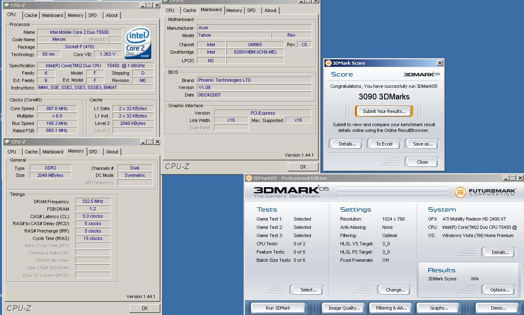Screen dimensions: 524x315
Task: Click the Manufacturer Acer field
Action: [254, 28]
